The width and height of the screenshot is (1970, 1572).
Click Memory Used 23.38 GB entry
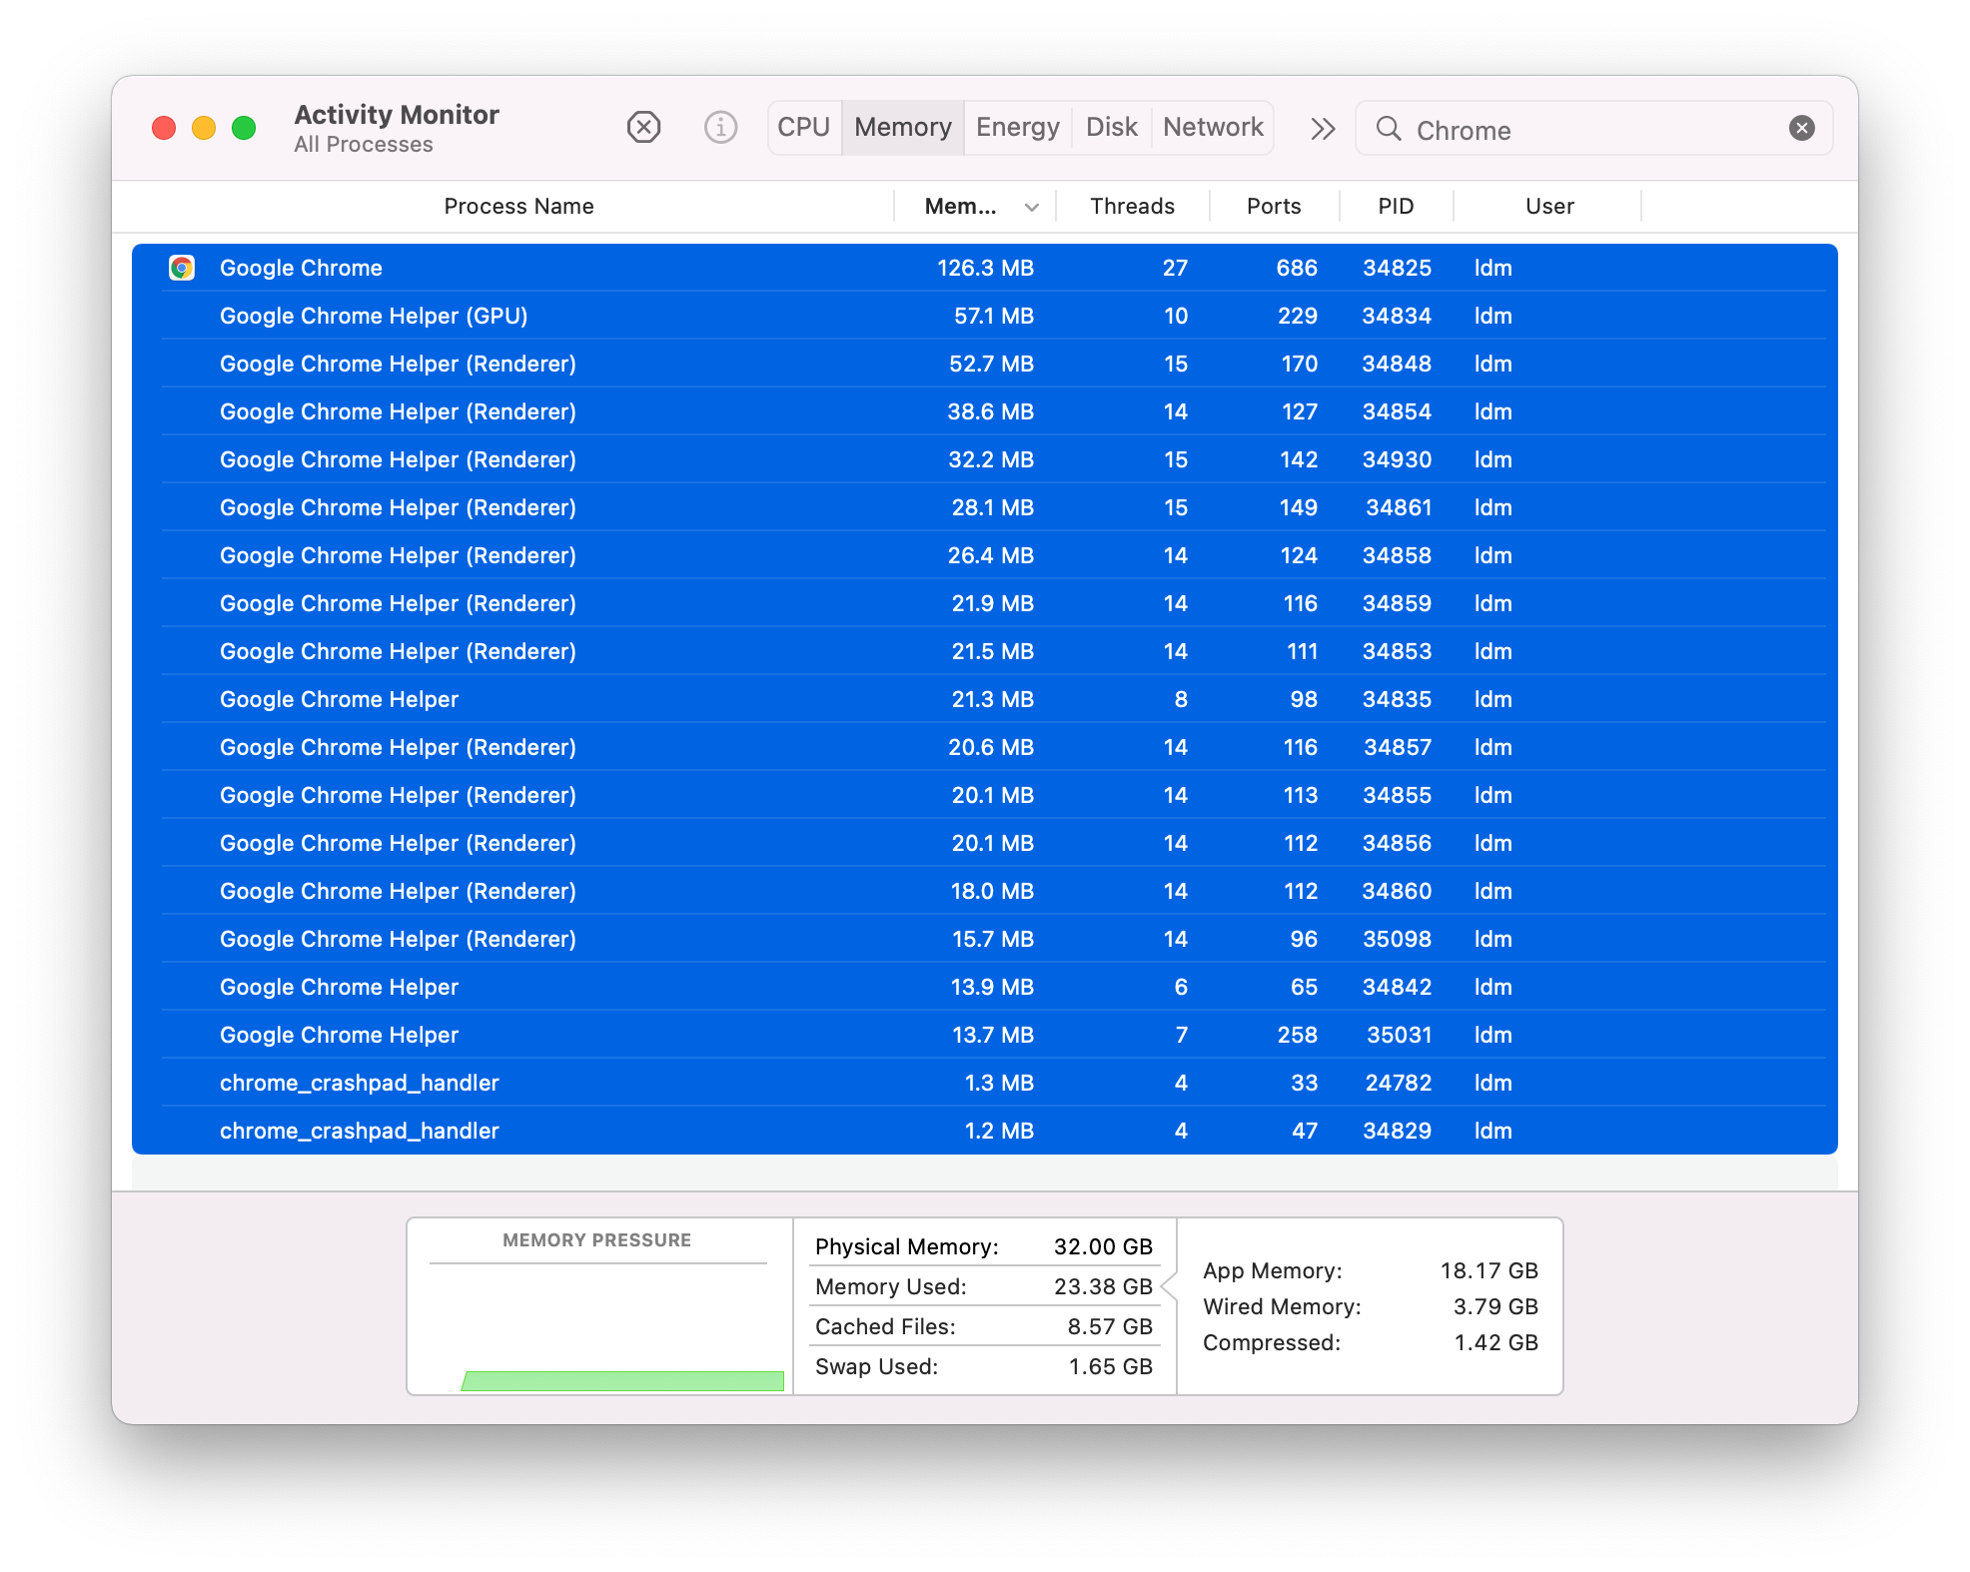coord(984,1286)
